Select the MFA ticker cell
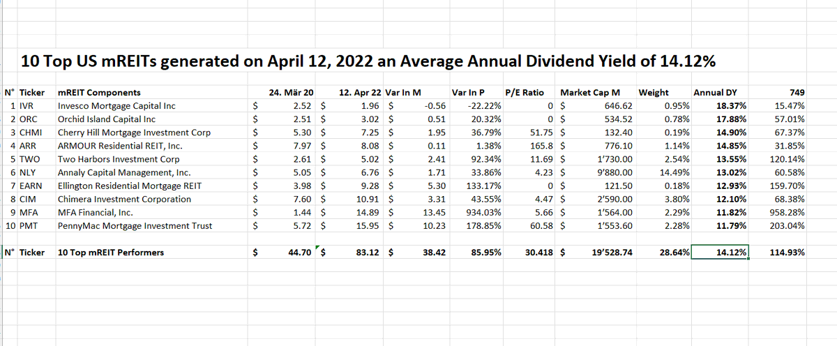The width and height of the screenshot is (837, 346). click(x=29, y=212)
